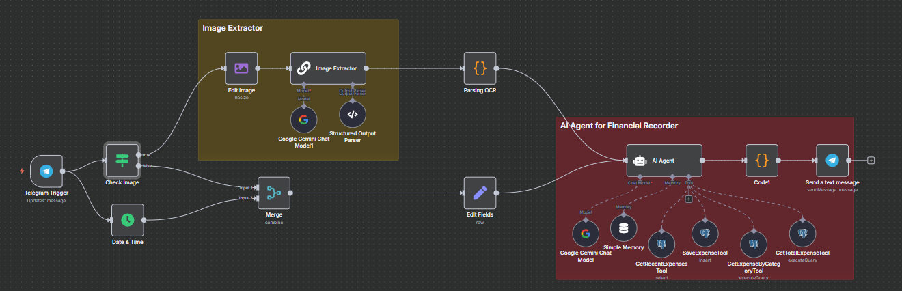Click the Image Extractor Model connector
This screenshot has height=291, width=902.
(x=303, y=85)
